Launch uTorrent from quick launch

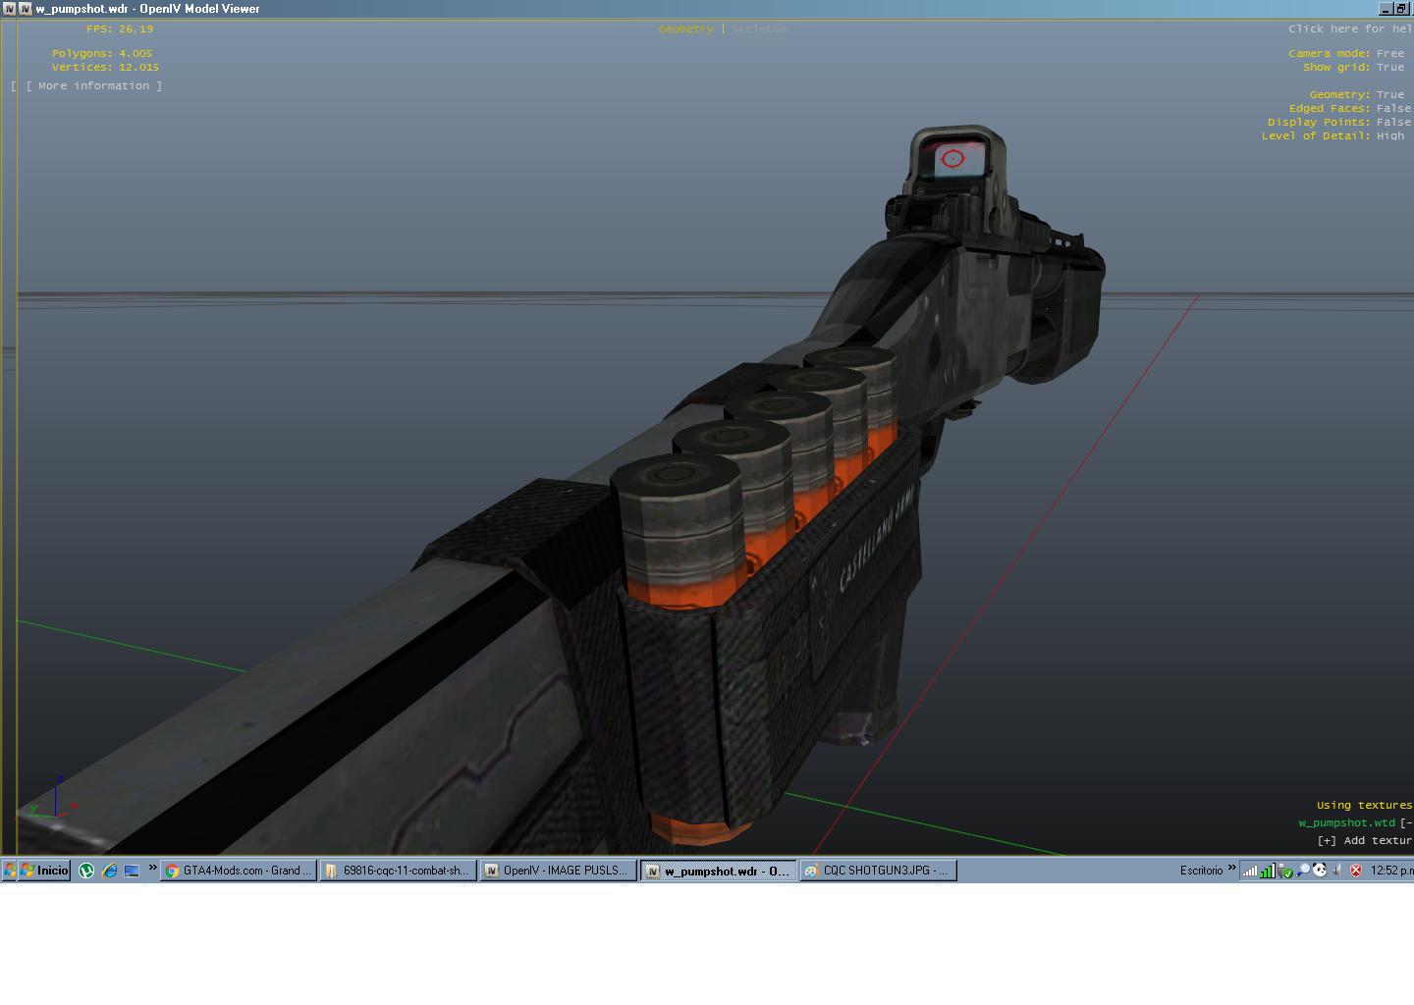[x=86, y=871]
